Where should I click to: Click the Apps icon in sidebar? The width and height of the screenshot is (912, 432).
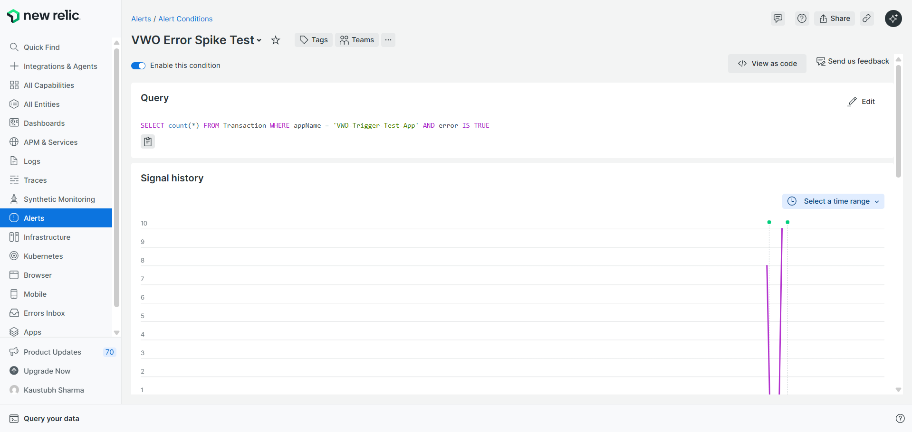(x=14, y=332)
